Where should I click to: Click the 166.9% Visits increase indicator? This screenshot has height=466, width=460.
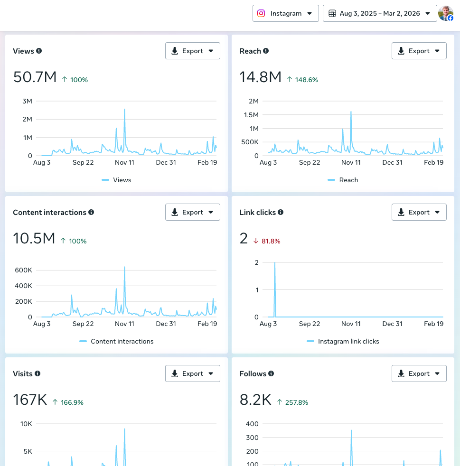[x=68, y=402]
